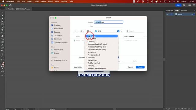Screen dimensions: 196x110
Task: Choose Text Format (txt) option
Action: tap(101, 63)
